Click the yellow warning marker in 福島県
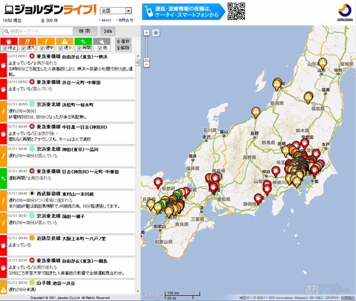Viewport: 356px width, 301px height. point(309,97)
